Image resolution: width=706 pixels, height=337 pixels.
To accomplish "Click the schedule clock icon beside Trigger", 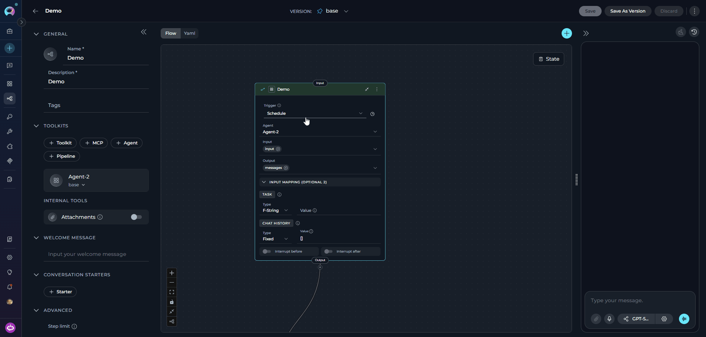I will click(372, 114).
